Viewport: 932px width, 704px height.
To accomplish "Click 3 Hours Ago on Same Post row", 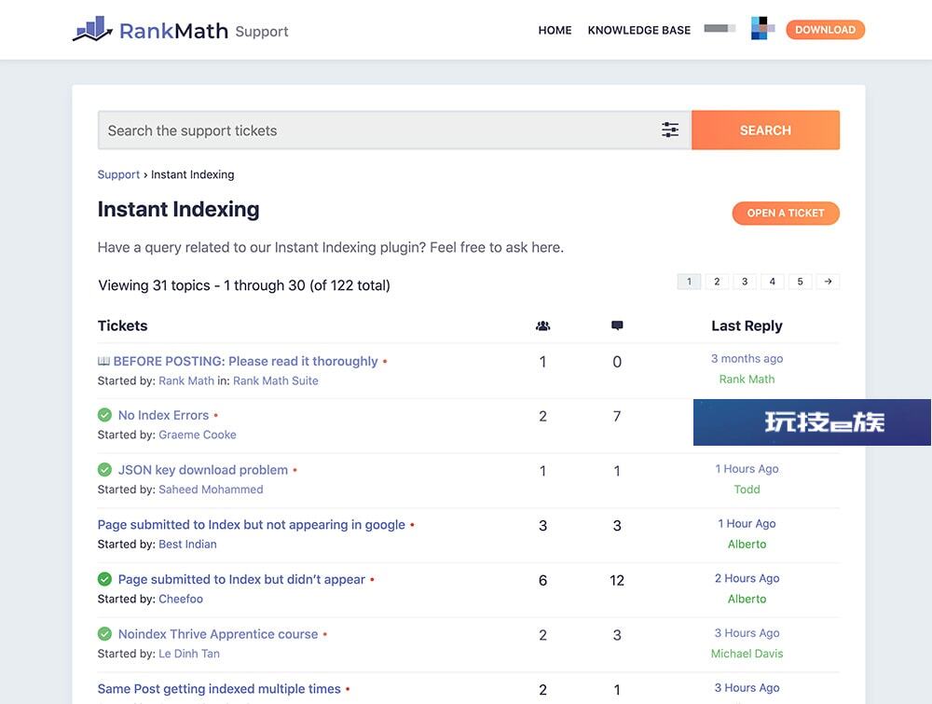I will coord(747,687).
